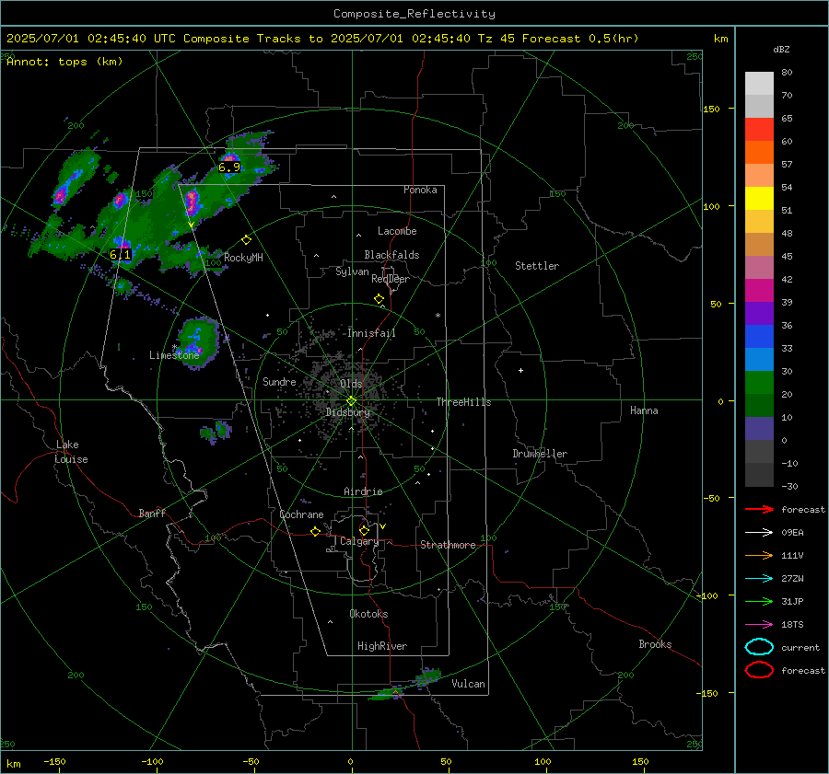Click the yellow diamond marker beside RockyMH
Screen dimensions: 829x774
tap(246, 240)
